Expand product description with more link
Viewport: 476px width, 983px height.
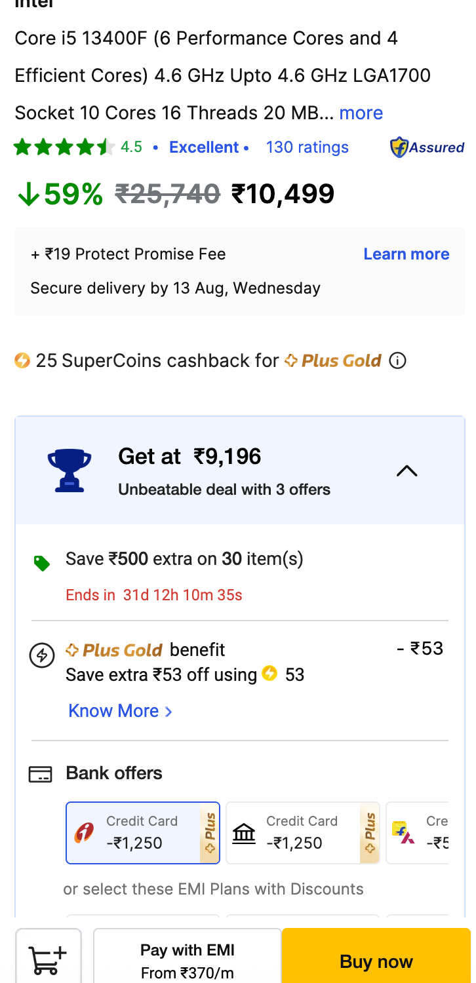[361, 113]
